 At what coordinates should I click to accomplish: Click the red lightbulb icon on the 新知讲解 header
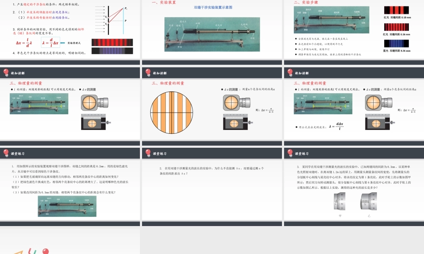6,72
